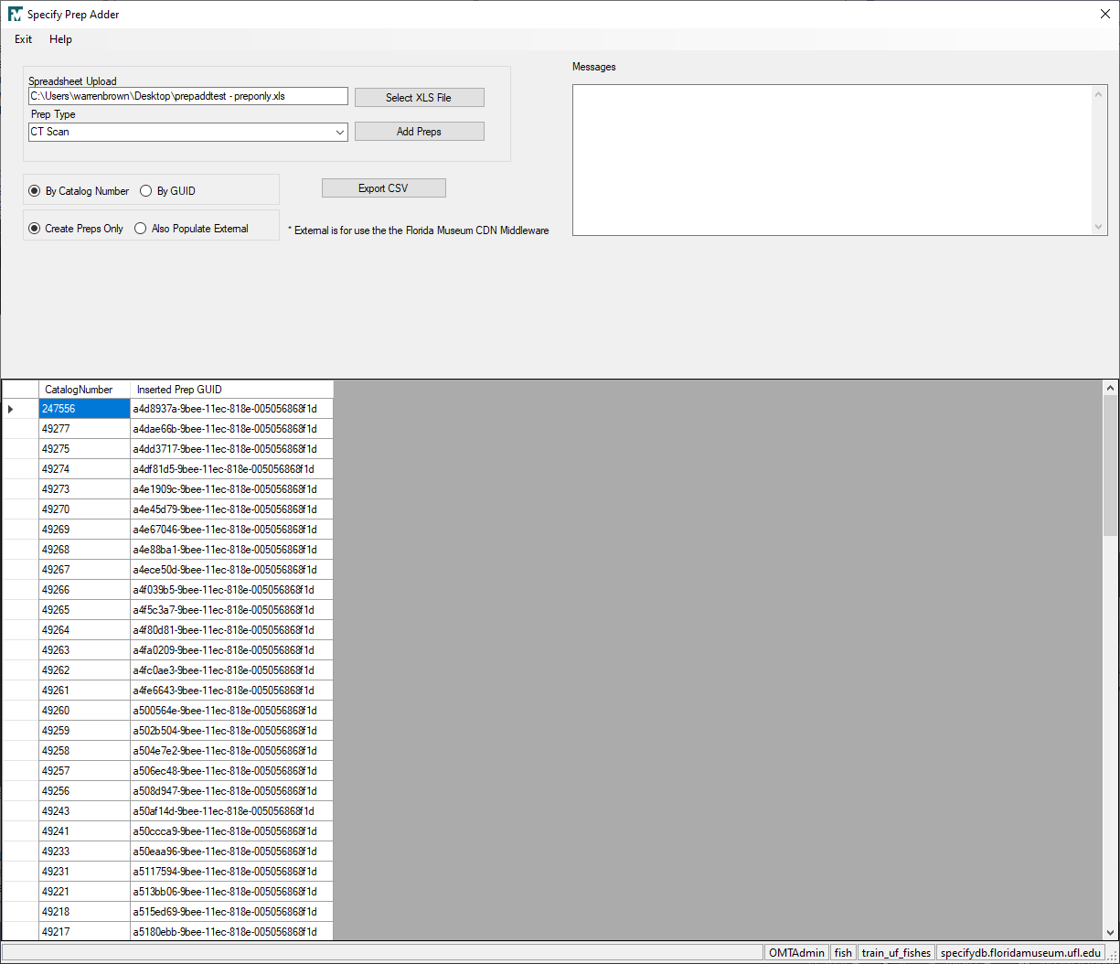Open the Exit menu
The height and width of the screenshot is (964, 1120).
tap(24, 39)
